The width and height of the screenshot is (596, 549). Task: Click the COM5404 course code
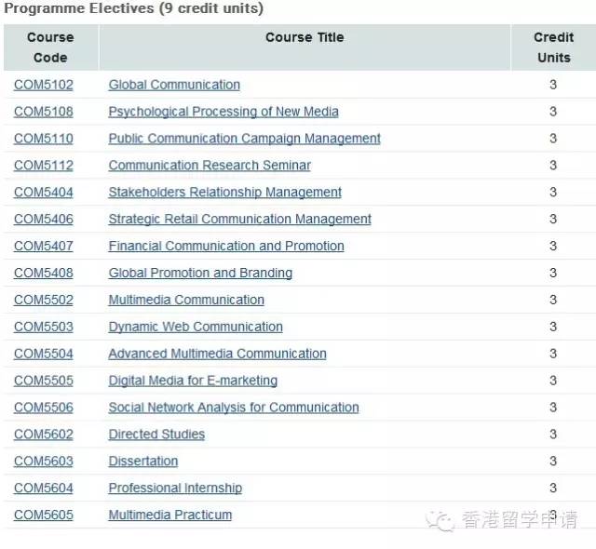tap(44, 193)
